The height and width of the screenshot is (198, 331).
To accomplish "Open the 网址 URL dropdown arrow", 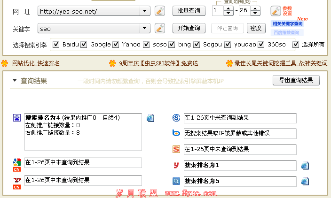I will pyautogui.click(x=145, y=11).
